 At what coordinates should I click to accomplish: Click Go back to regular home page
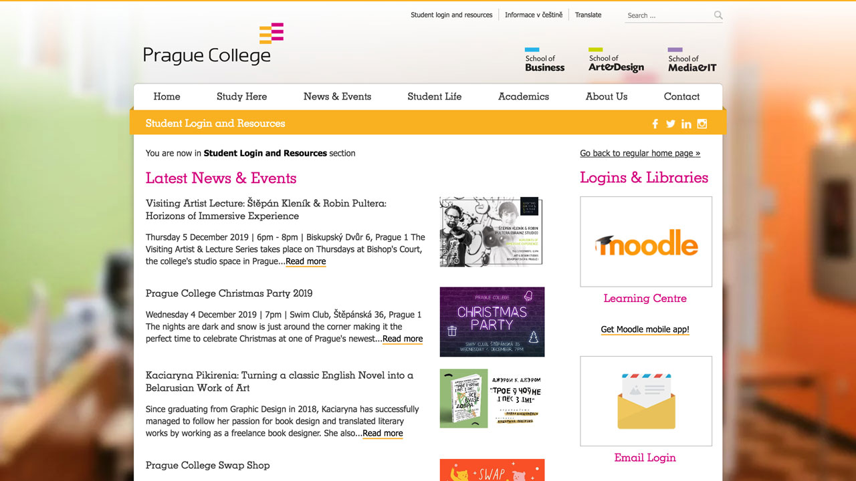click(639, 153)
